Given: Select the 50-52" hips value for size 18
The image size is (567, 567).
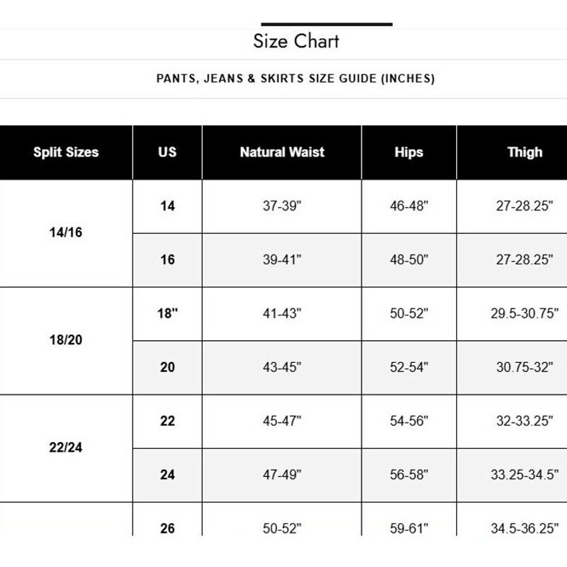Looking at the screenshot, I should click(409, 313).
